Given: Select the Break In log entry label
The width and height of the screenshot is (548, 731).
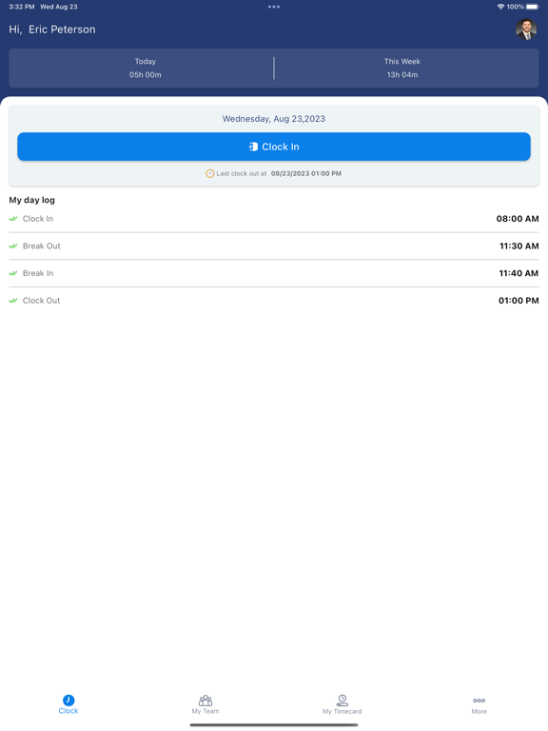Looking at the screenshot, I should (38, 273).
